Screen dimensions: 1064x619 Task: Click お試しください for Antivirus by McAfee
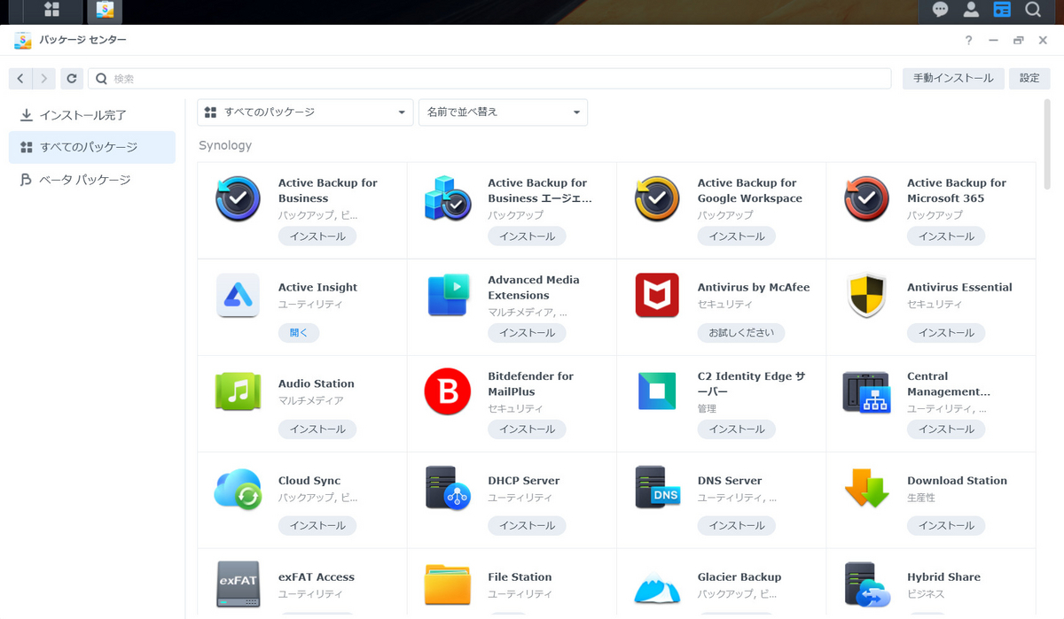tap(741, 333)
